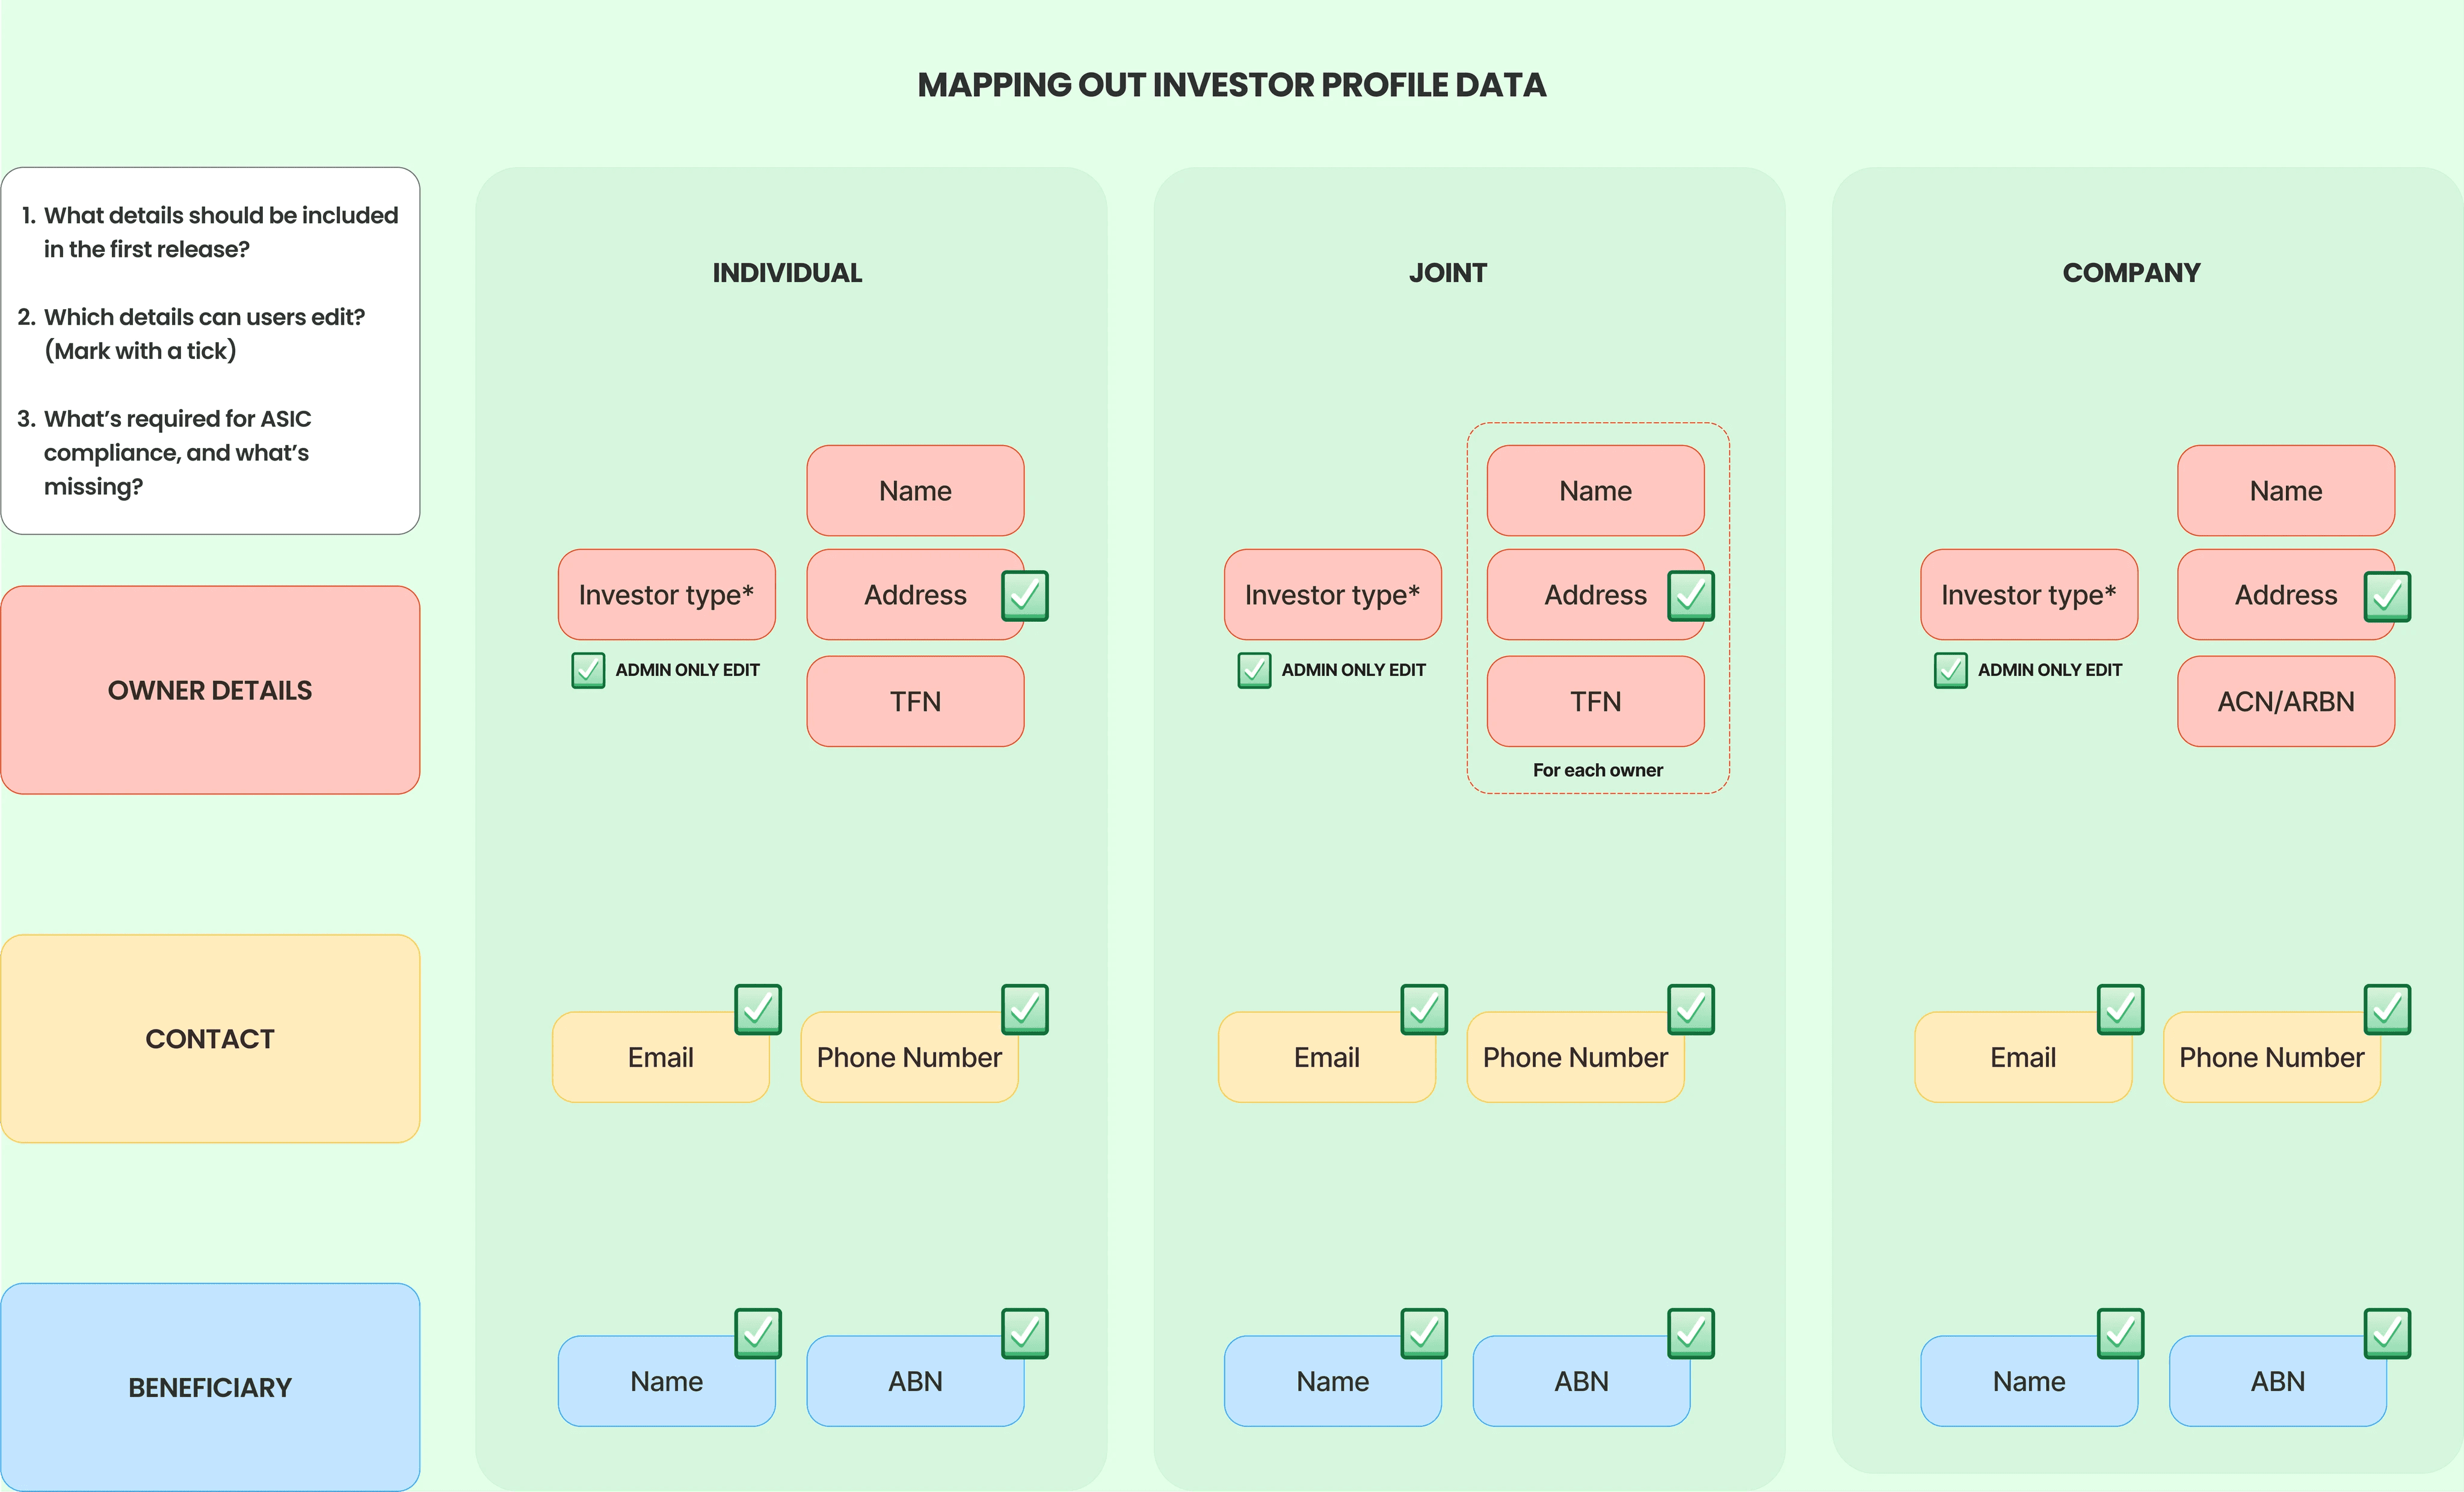The image size is (2464, 1492).
Task: Click the tick on Company beneficiary ABN card
Action: pos(2387,1333)
